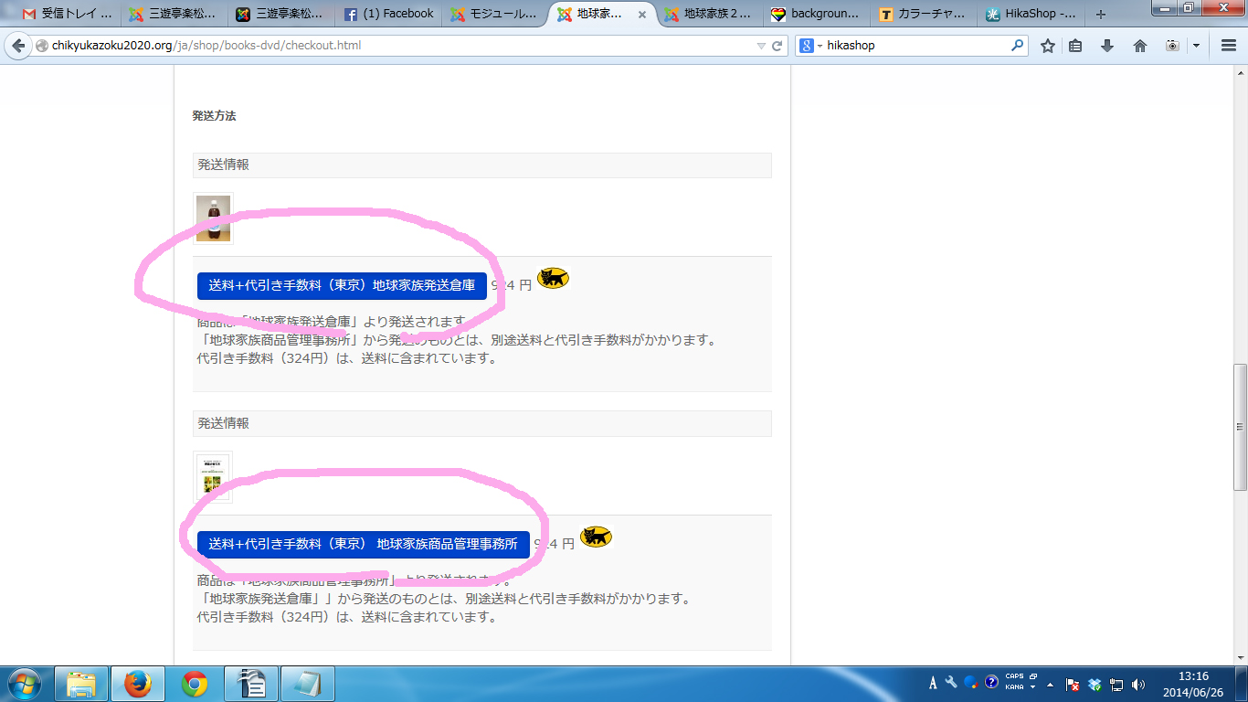Click the second 発送情報 section header

point(482,423)
